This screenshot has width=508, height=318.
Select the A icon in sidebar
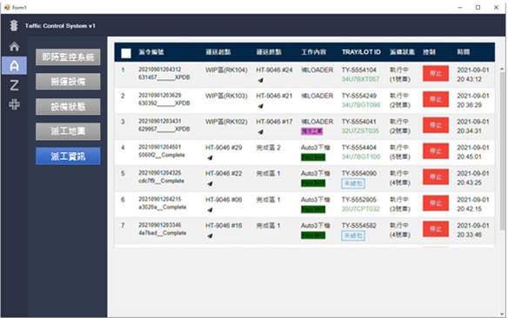pyautogui.click(x=14, y=66)
